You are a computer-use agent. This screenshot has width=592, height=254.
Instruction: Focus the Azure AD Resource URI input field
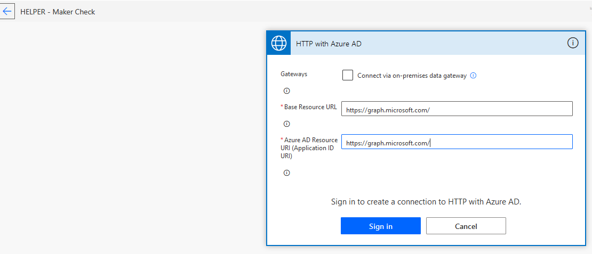coord(457,142)
